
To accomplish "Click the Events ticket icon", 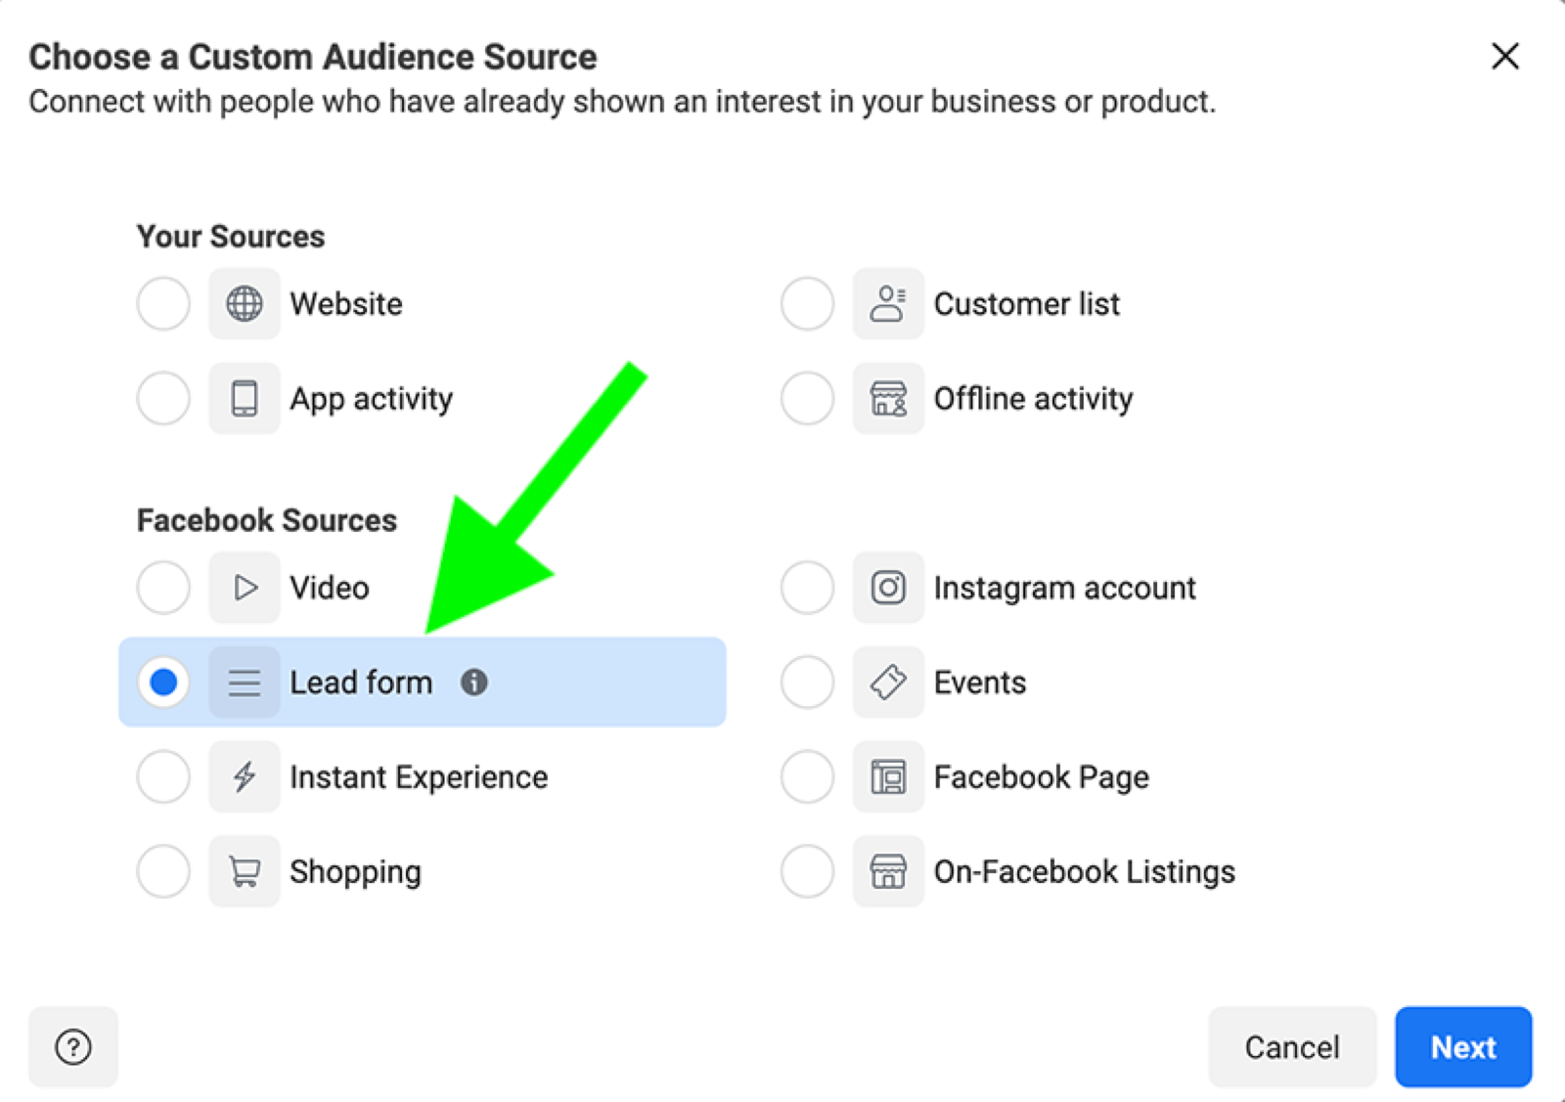I will click(x=888, y=683).
